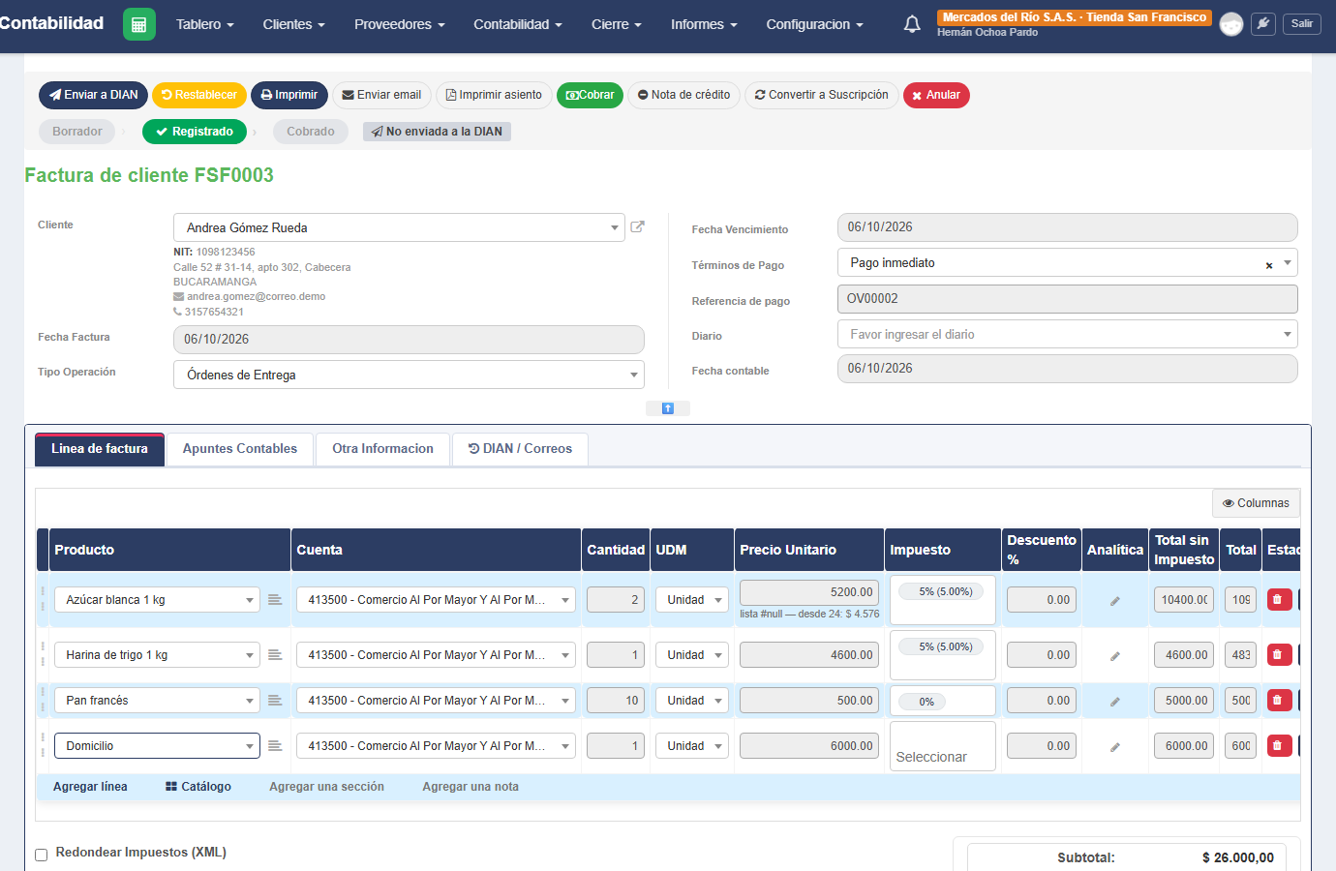Screen dimensions: 1336x871
Task: Click the Referencia de pago field
Action: click(1067, 299)
